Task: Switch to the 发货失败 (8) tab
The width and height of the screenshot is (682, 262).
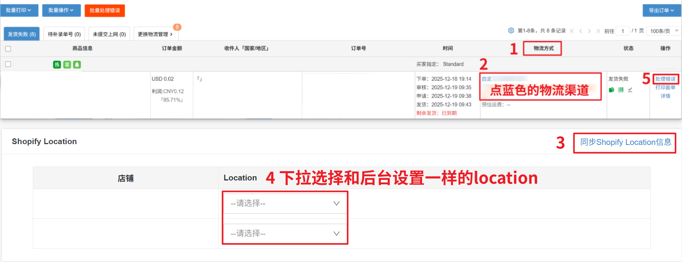Action: (22, 34)
